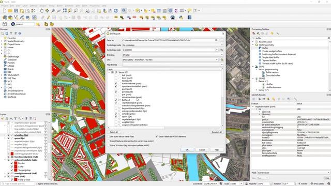Click the New Shapefile Layer icon
This screenshot has height=186, width=331.
coord(16,18)
